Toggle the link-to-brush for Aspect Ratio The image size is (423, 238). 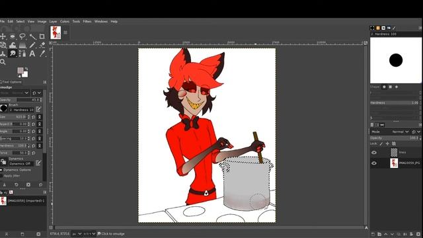(x=40, y=124)
